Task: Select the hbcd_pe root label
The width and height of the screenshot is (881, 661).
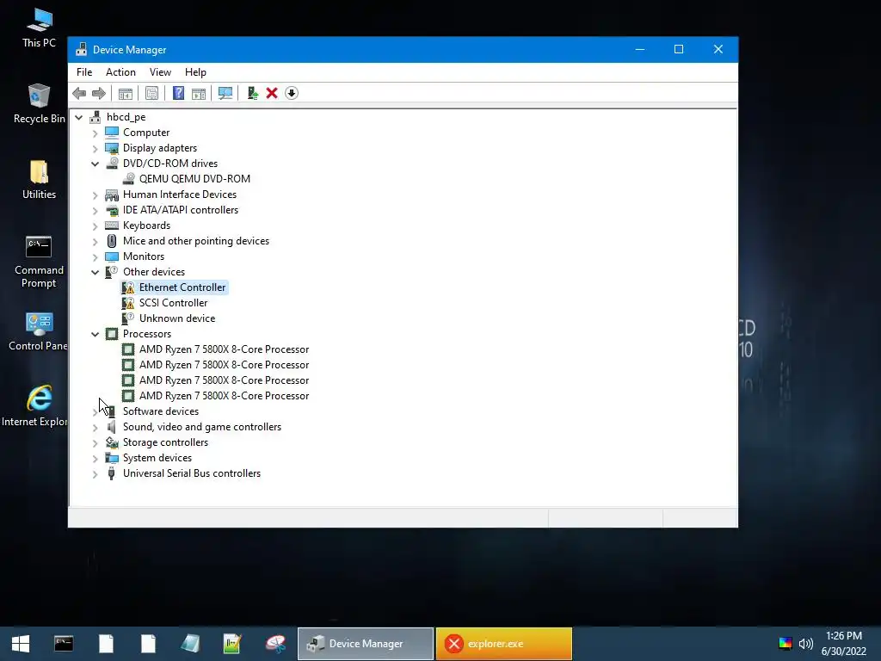Action: [x=126, y=117]
